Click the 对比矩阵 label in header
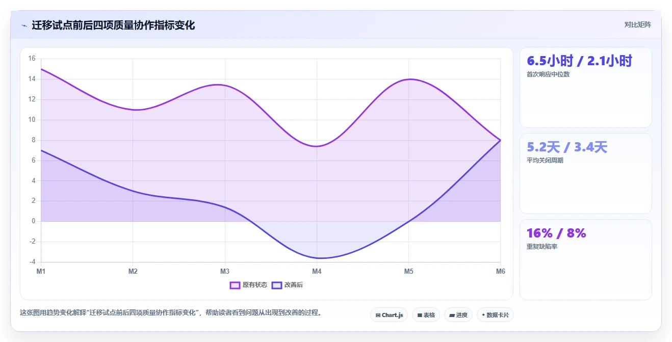 point(638,24)
